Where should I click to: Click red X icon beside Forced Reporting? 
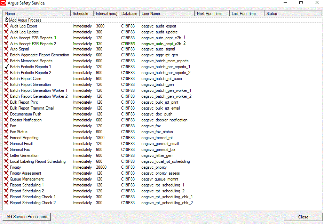click(x=6, y=137)
